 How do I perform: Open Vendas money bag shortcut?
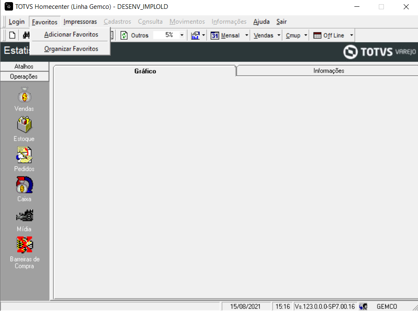[x=24, y=95]
